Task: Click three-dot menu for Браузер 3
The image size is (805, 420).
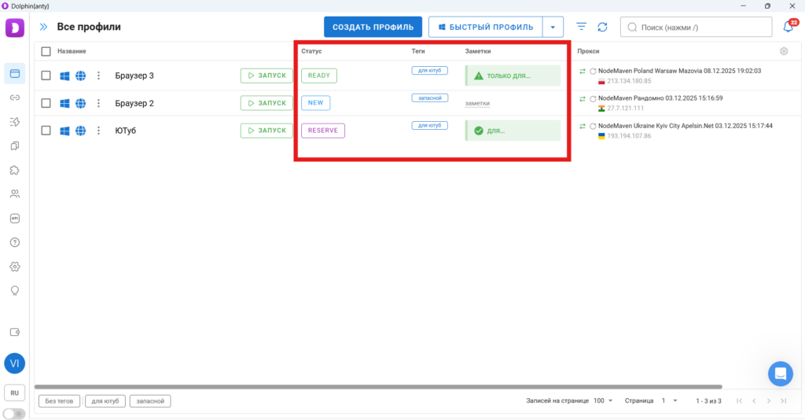Action: click(x=99, y=76)
